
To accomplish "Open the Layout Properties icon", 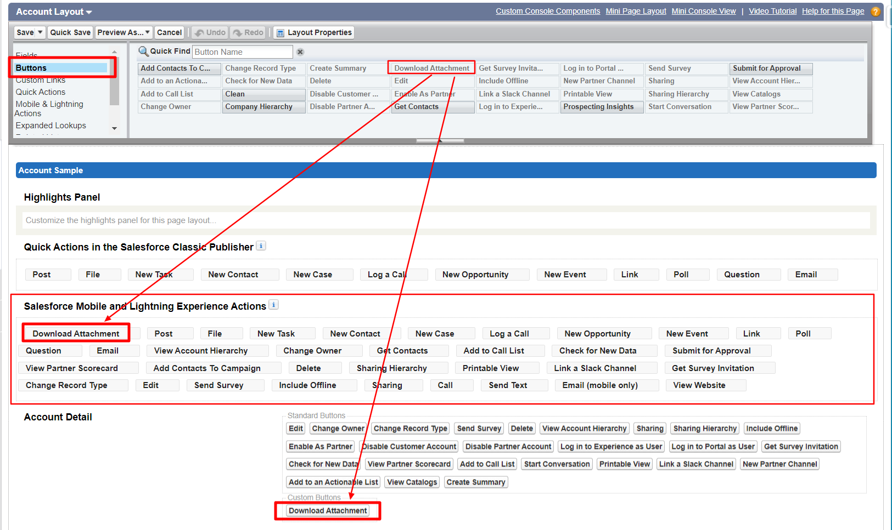I will click(280, 33).
